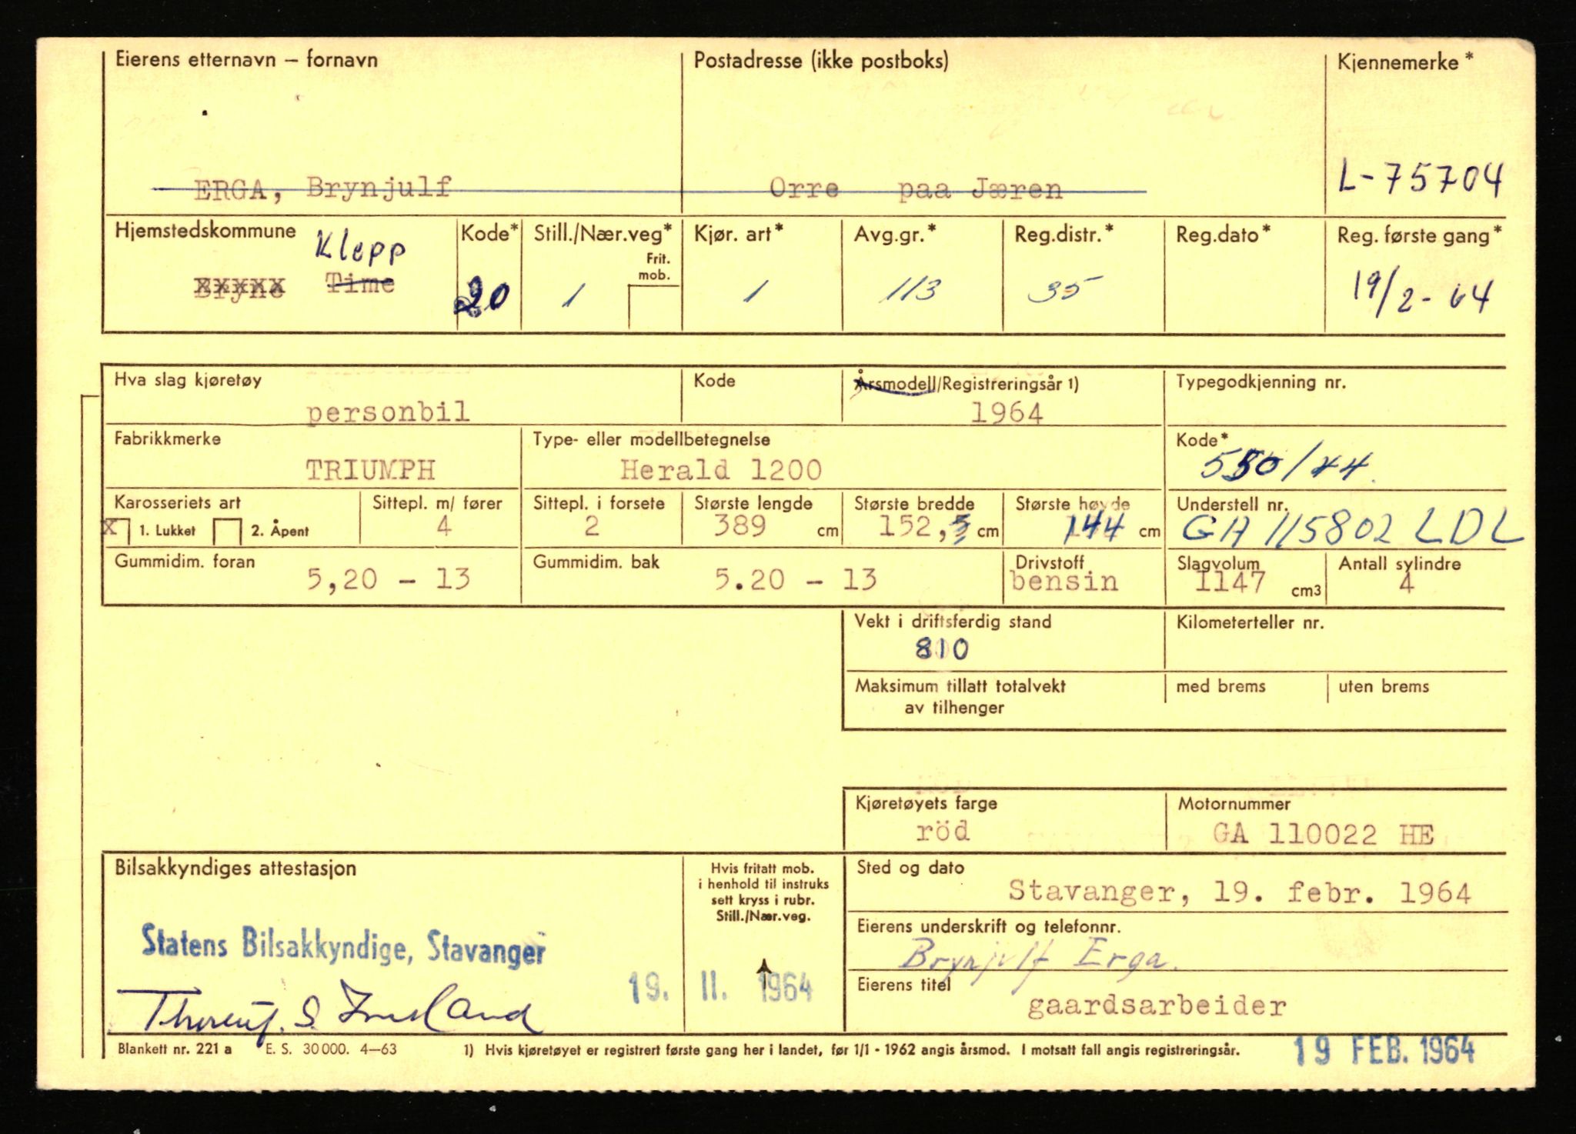Click front tire dimension '5,20 - 13'
Screen dimensions: 1576x1134
[389, 579]
